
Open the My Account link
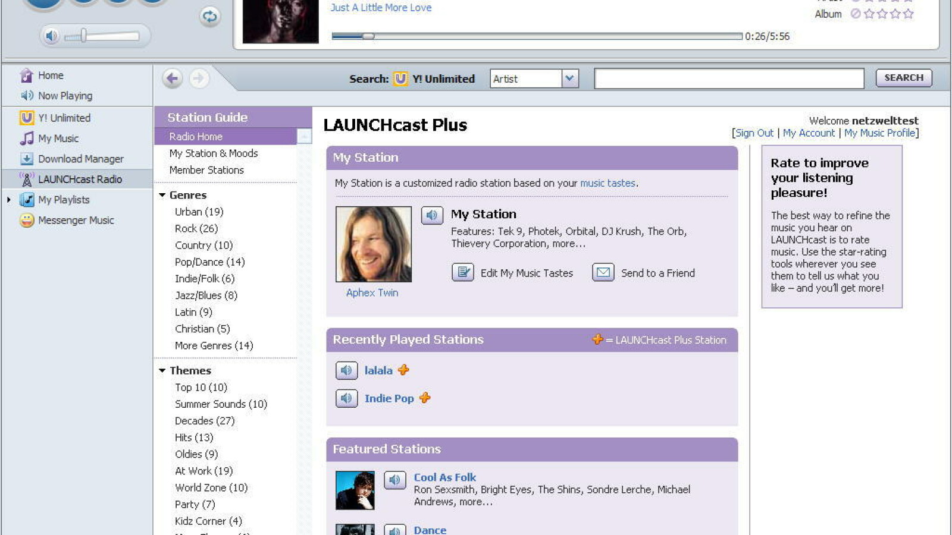[x=809, y=133]
